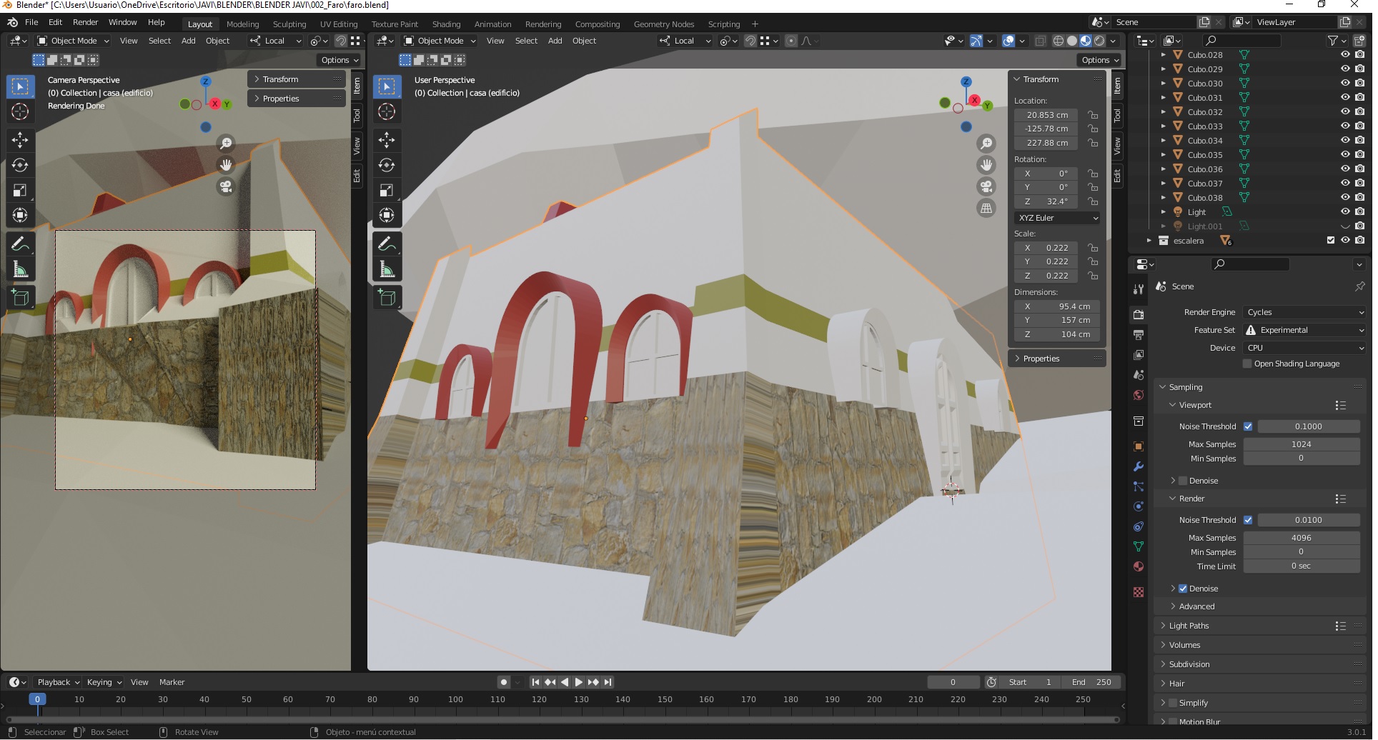The image size is (1378, 740).
Task: Open Texture properties tab
Action: coord(1139,592)
